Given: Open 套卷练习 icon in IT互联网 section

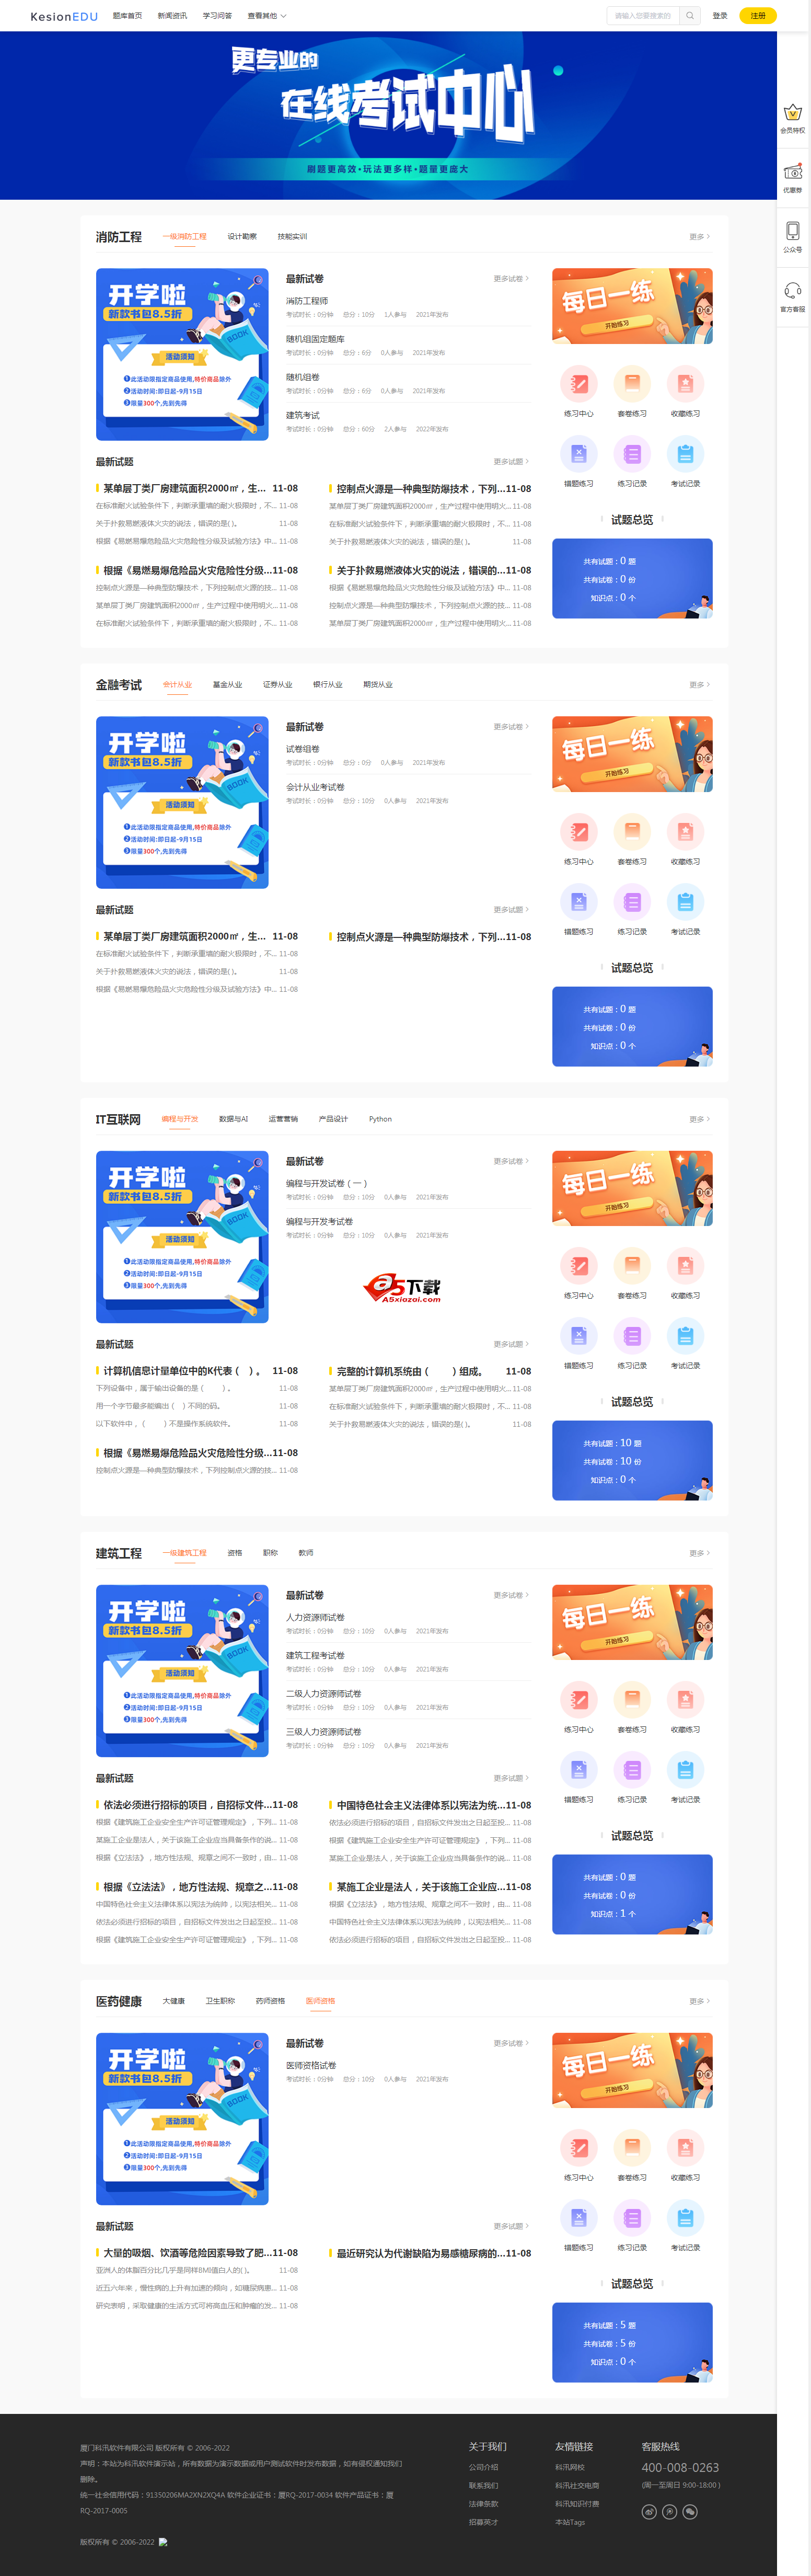Looking at the screenshot, I should (632, 1265).
